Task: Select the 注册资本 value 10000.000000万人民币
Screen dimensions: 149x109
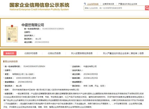Action: point(26,78)
